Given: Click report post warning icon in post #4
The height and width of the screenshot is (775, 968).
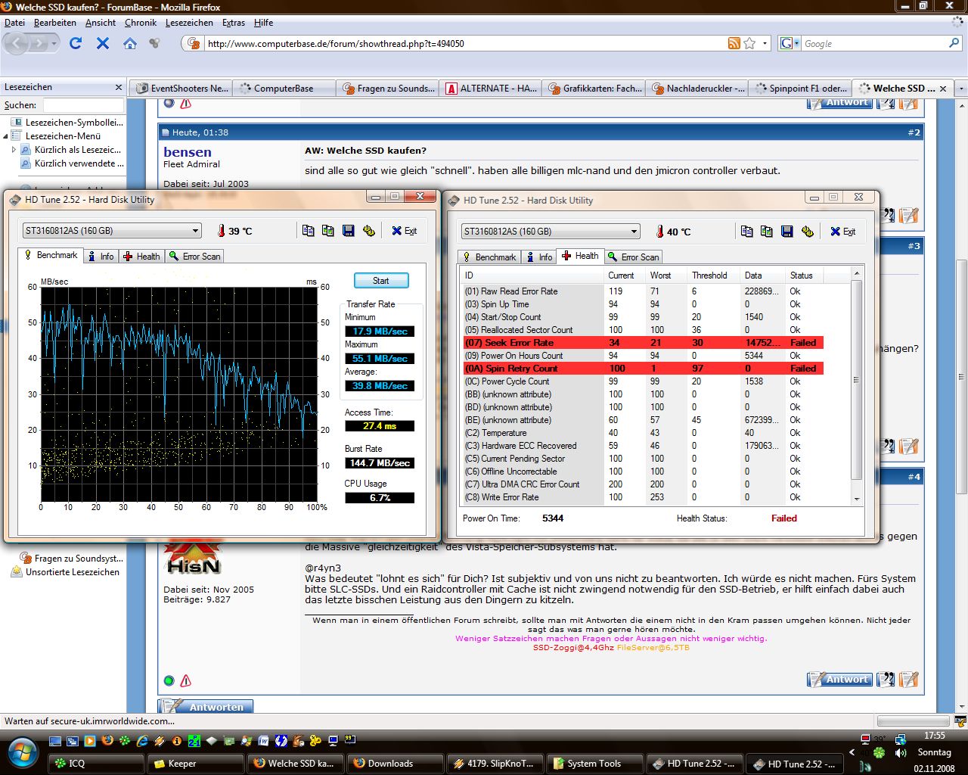Looking at the screenshot, I should click(x=185, y=680).
